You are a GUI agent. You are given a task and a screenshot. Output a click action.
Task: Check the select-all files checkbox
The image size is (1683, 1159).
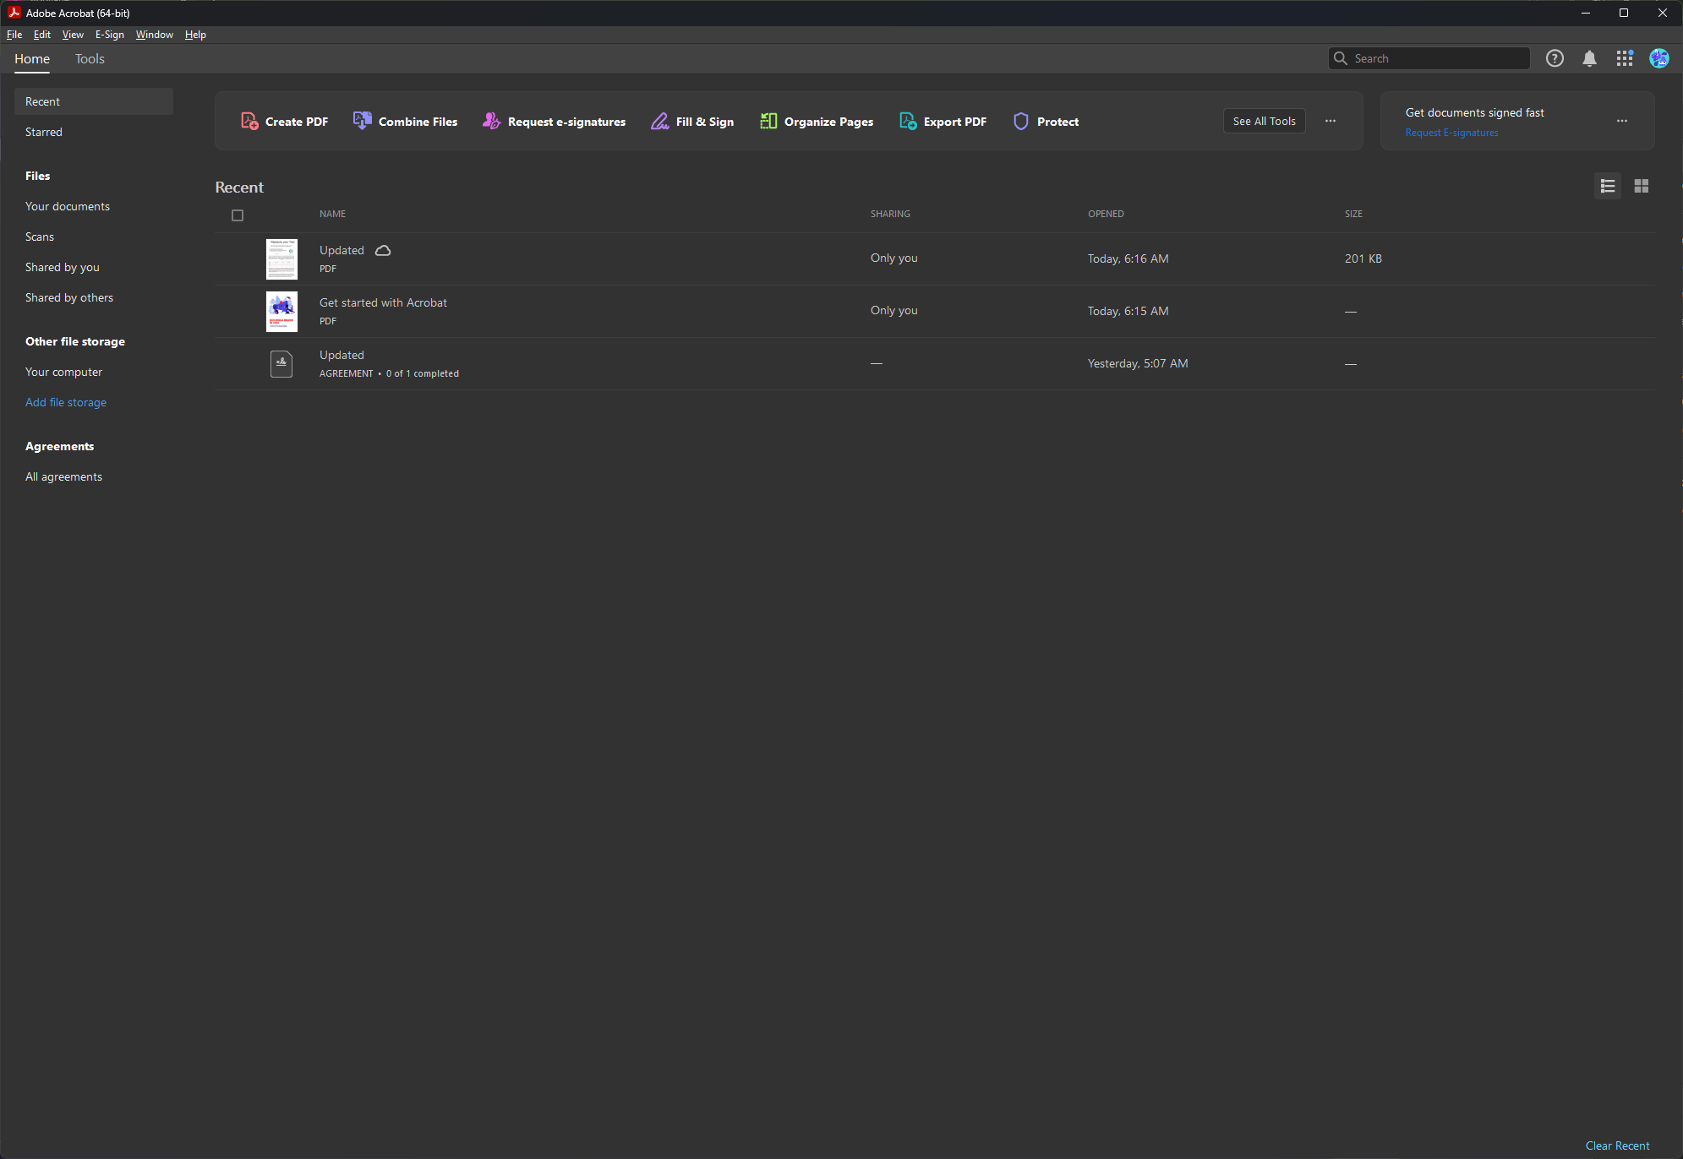[238, 215]
